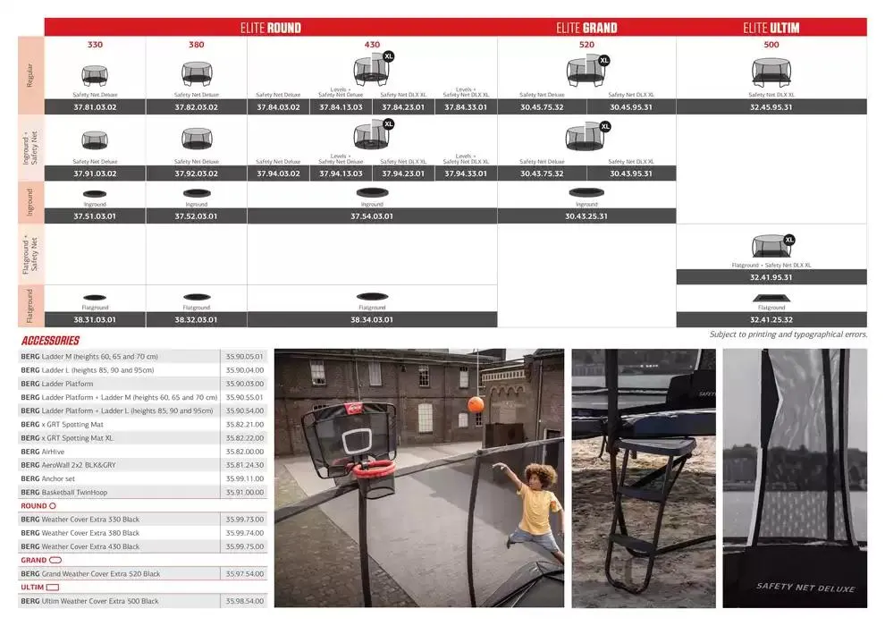Click the Regular 330 trampoline icon
Viewport: 885px width, 626px height.
(x=95, y=74)
